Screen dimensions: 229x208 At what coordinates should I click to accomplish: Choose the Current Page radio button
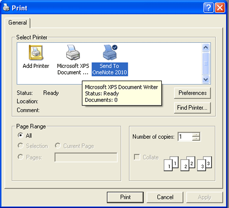(58, 146)
